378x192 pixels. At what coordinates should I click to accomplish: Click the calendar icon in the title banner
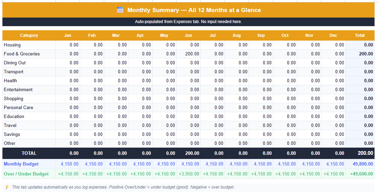(x=120, y=10)
